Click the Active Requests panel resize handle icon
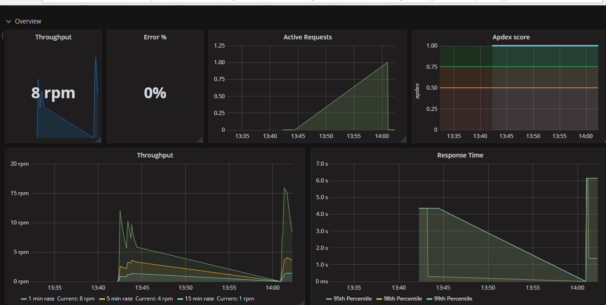 click(x=404, y=140)
